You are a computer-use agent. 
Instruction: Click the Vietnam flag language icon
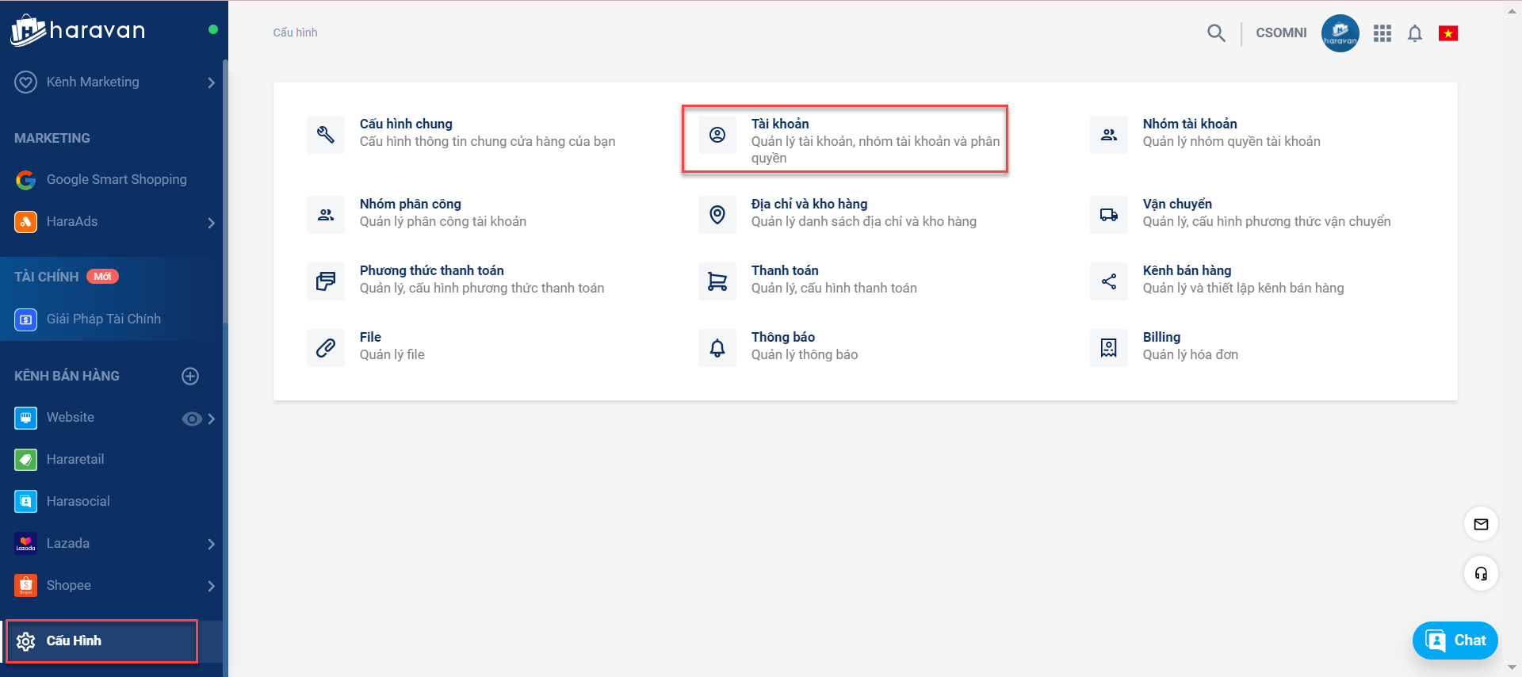click(1448, 33)
